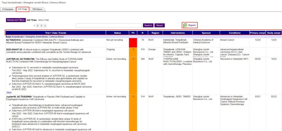
Task: Open the 798 News tab
Action: tap(37, 9)
